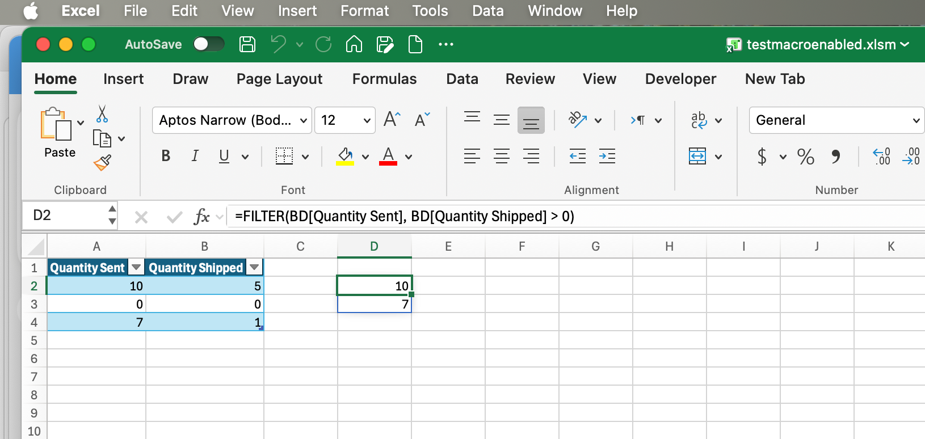
Task: Apply italic formatting
Action: tap(195, 156)
